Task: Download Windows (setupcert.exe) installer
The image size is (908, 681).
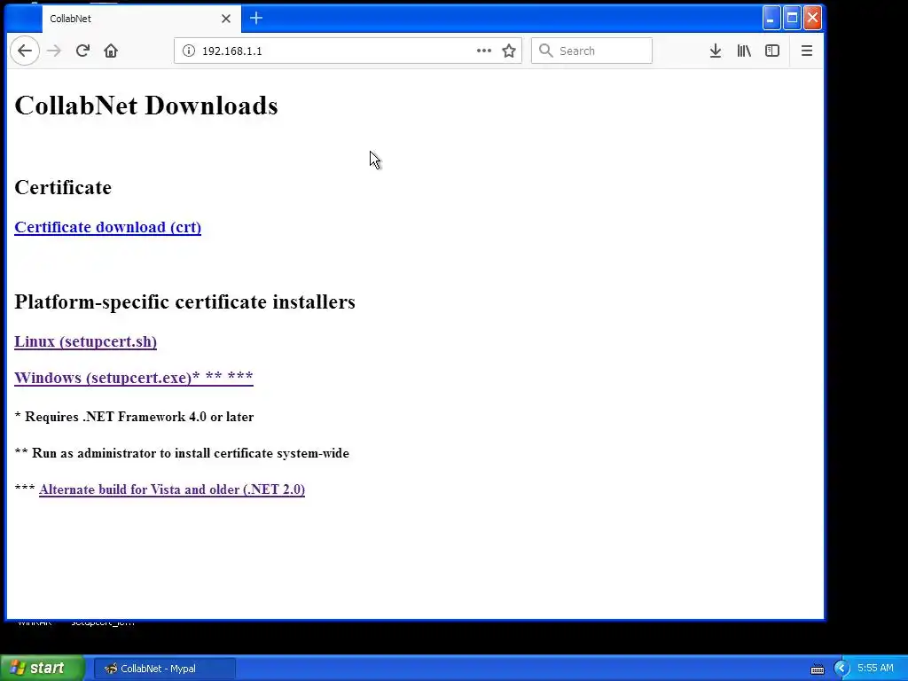Action: coord(134,378)
